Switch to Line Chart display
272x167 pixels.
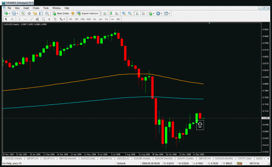pyautogui.click(x=117, y=13)
